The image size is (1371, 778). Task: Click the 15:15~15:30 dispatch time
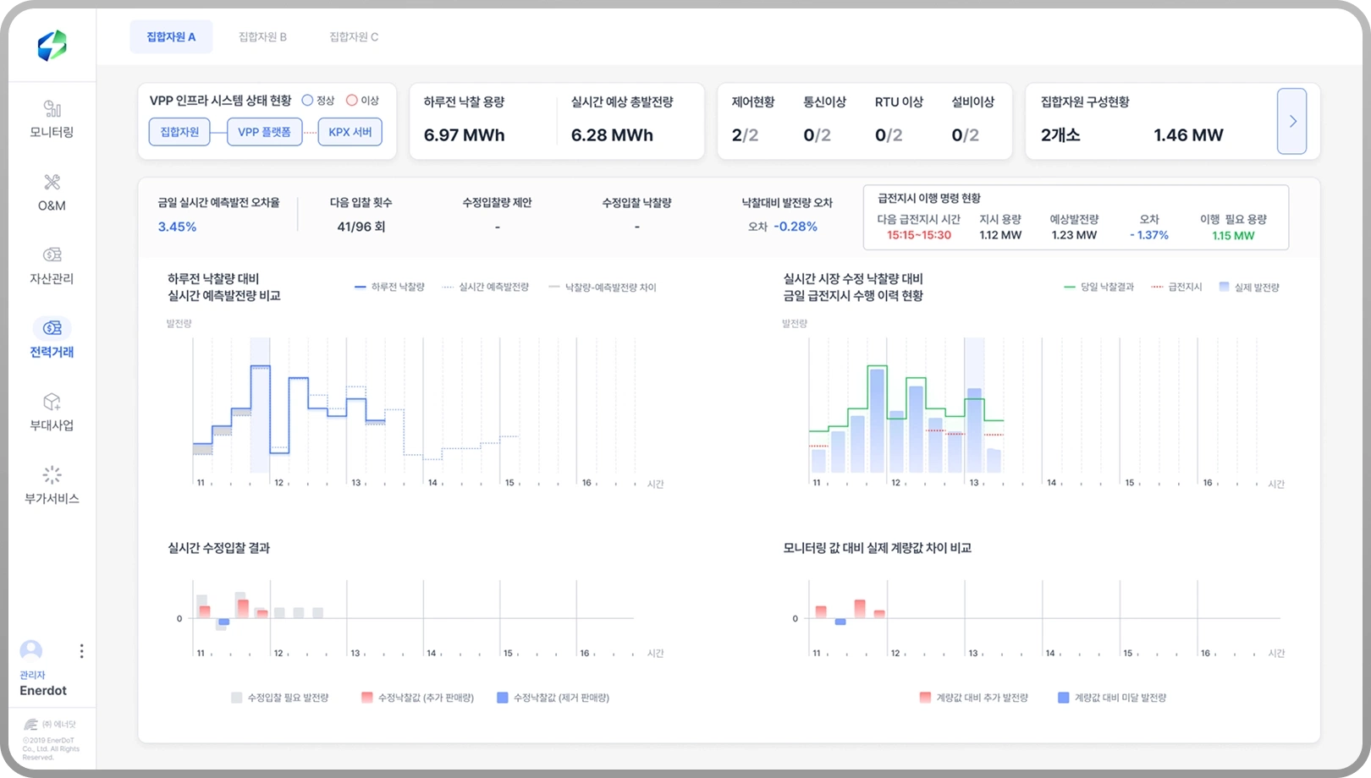919,236
